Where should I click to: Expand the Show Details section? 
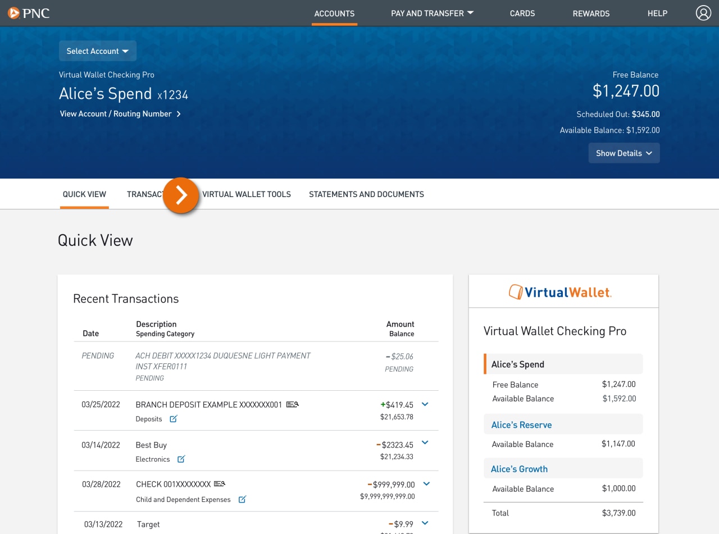[x=624, y=153]
